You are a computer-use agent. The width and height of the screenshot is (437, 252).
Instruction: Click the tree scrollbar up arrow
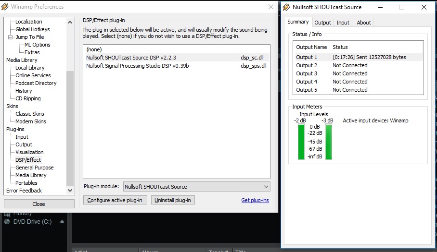(x=70, y=22)
